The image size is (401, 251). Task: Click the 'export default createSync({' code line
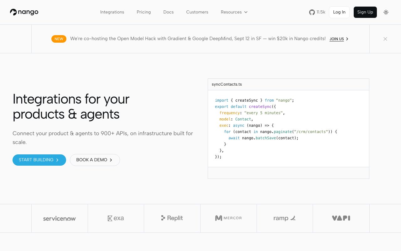pos(245,107)
